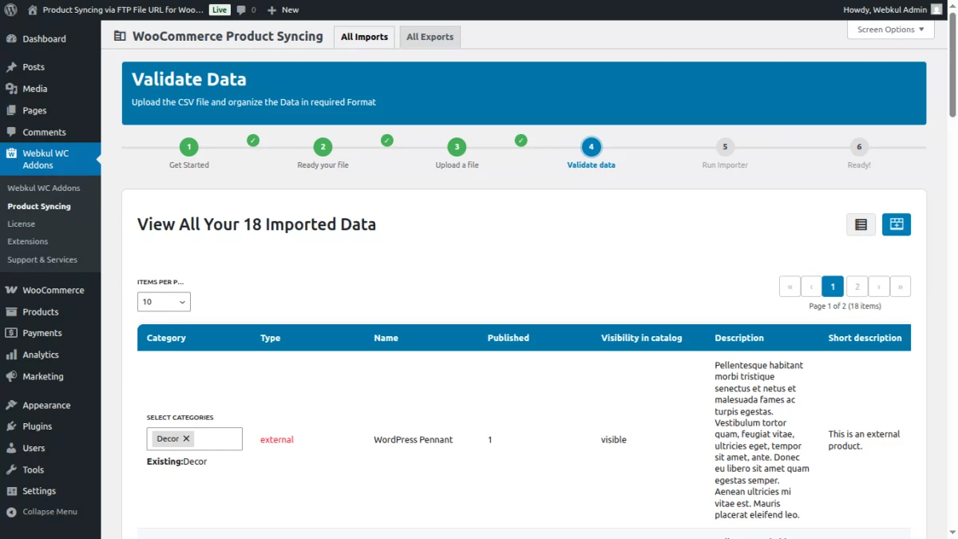This screenshot has width=958, height=539.
Task: Go to page 2 of imported data
Action: (x=857, y=286)
